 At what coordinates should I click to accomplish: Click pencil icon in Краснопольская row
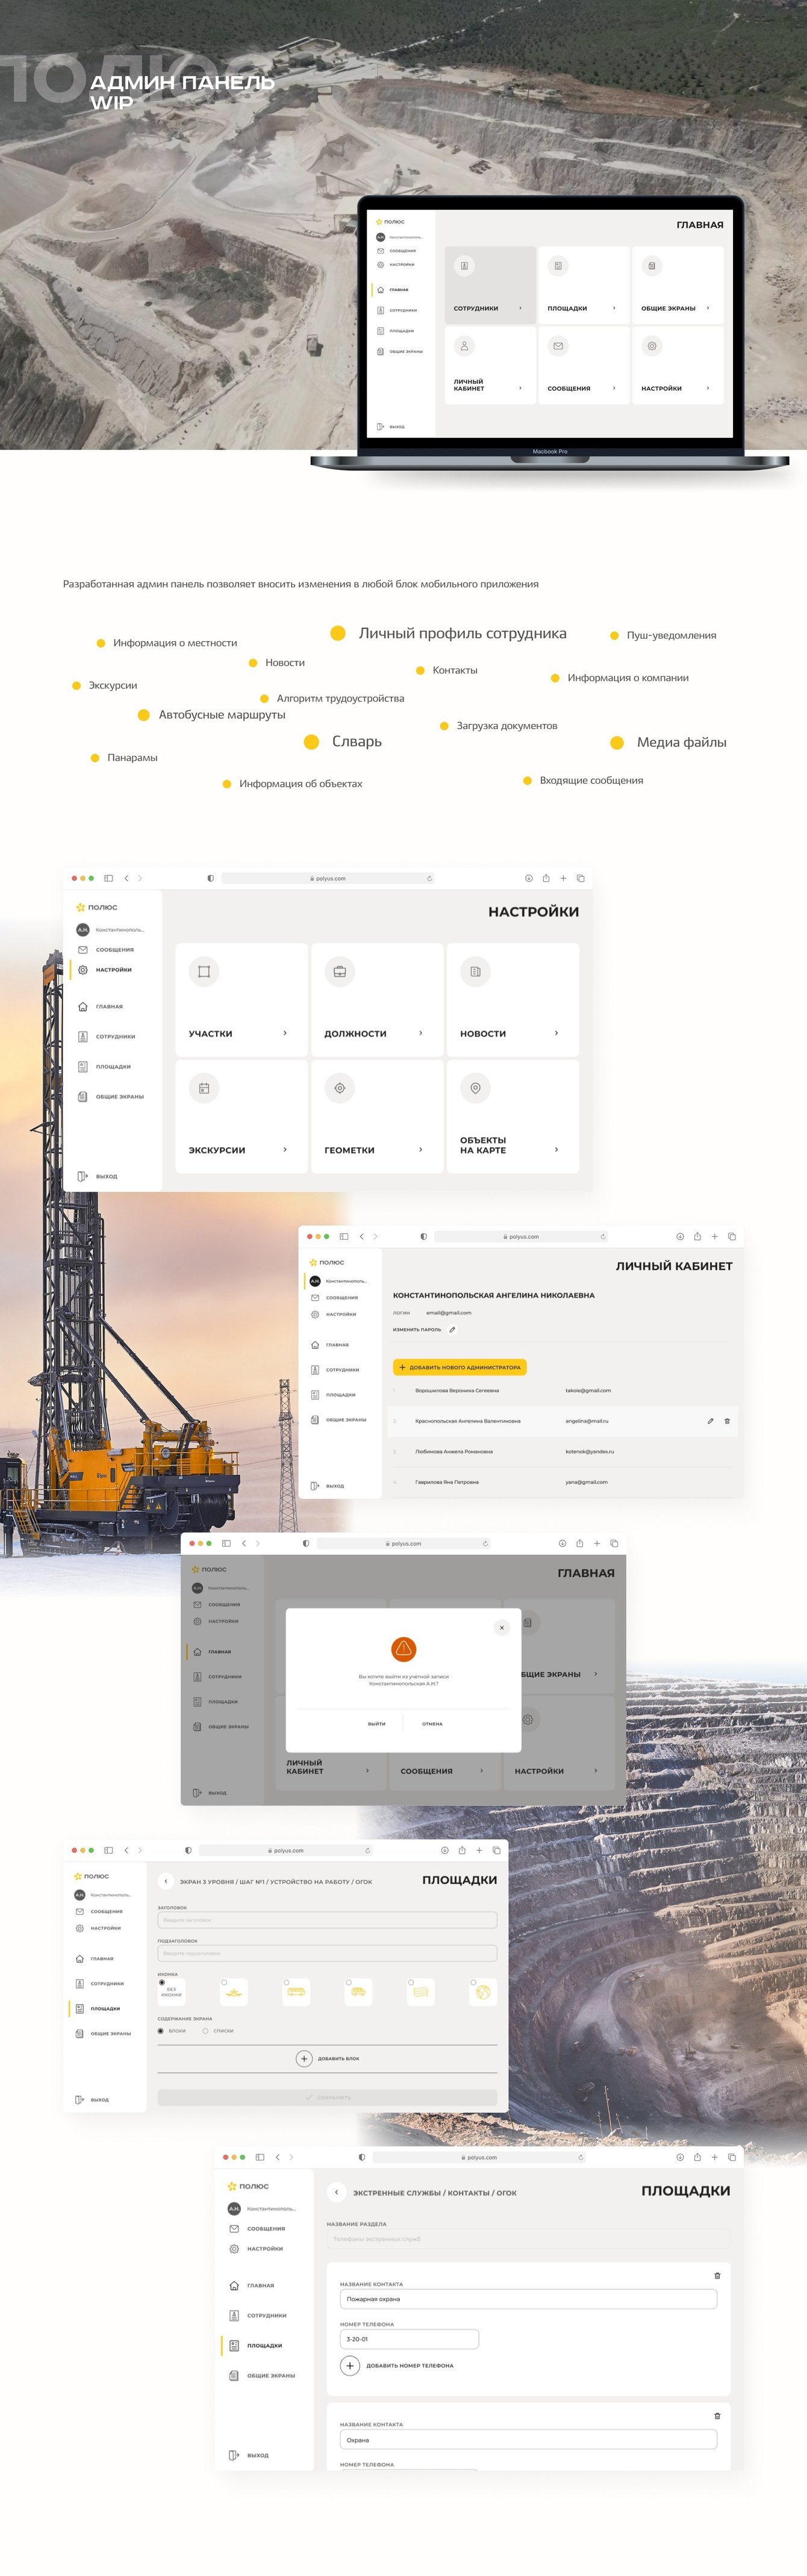tap(710, 1421)
